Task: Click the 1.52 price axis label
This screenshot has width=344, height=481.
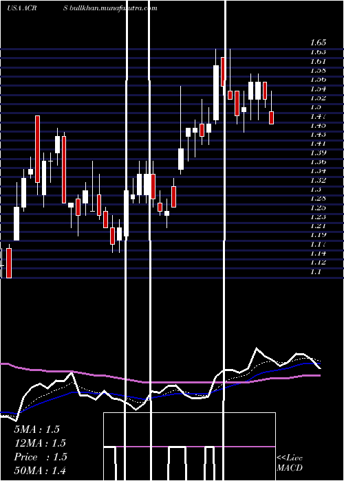Action: tap(318, 98)
